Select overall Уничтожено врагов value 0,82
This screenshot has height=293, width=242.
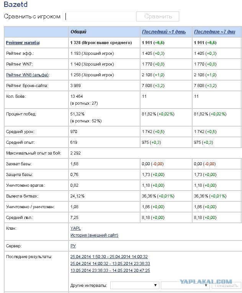coord(74,185)
